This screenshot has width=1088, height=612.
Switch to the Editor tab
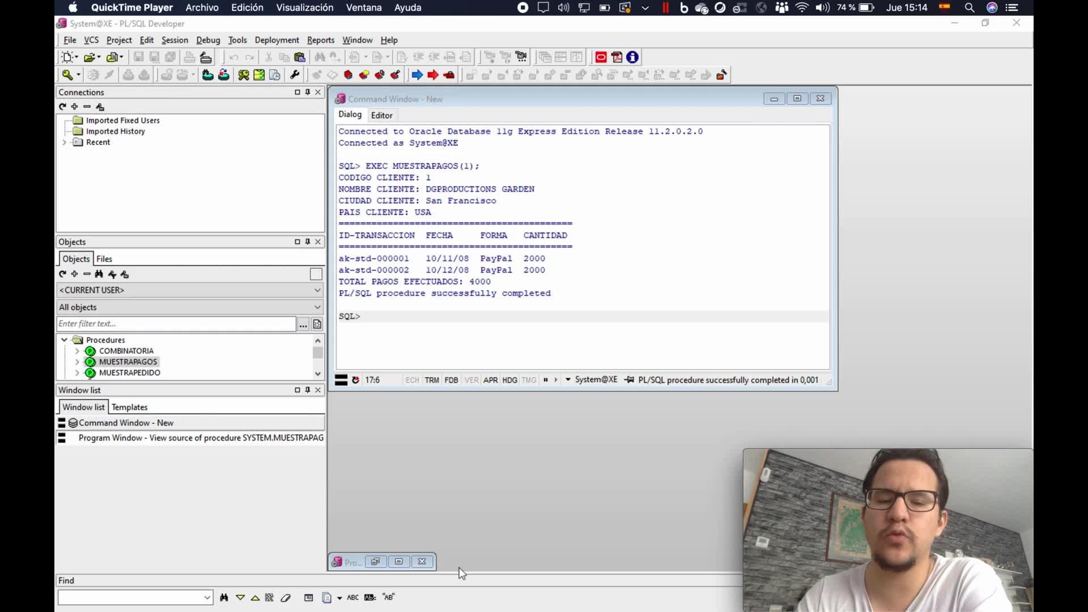(381, 115)
